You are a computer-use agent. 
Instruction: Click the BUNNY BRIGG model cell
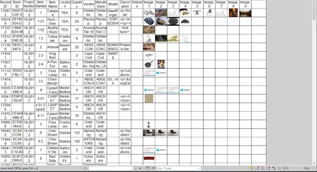[x=113, y=47]
